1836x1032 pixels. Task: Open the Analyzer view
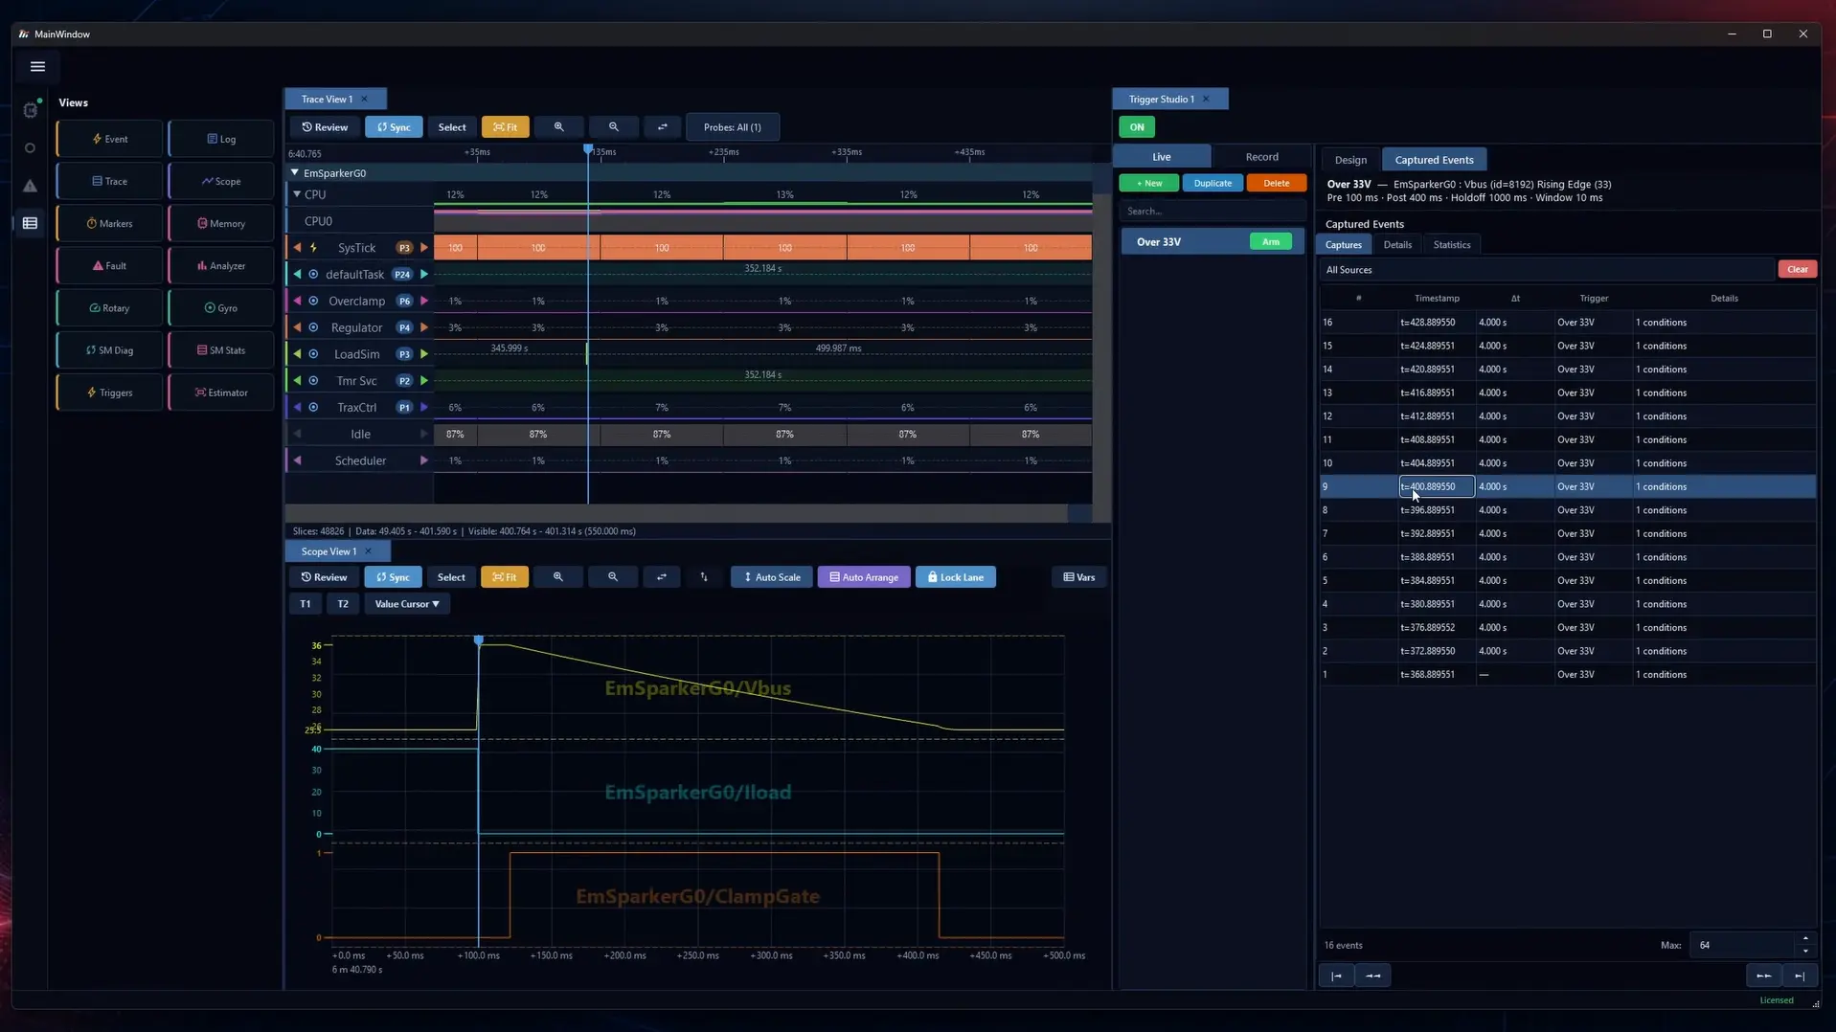pos(221,265)
